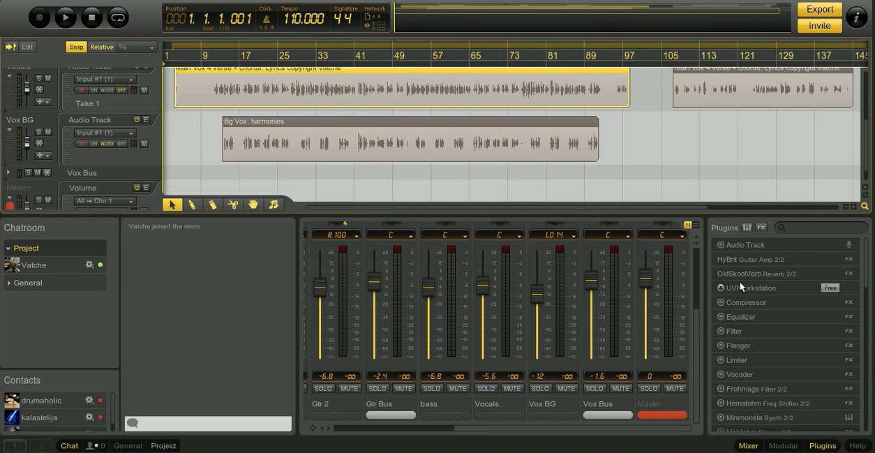Image resolution: width=875 pixels, height=453 pixels.
Task: Click the Invite button
Action: pyautogui.click(x=818, y=25)
